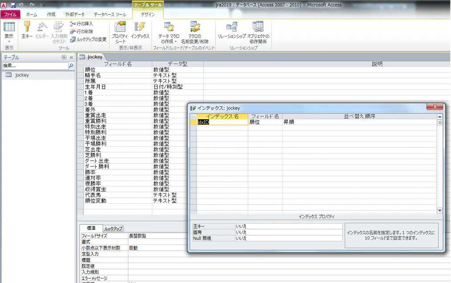The height and width of the screenshot is (283, 451).
Task: Click the 勝率 field name cell
Action: click(x=118, y=172)
